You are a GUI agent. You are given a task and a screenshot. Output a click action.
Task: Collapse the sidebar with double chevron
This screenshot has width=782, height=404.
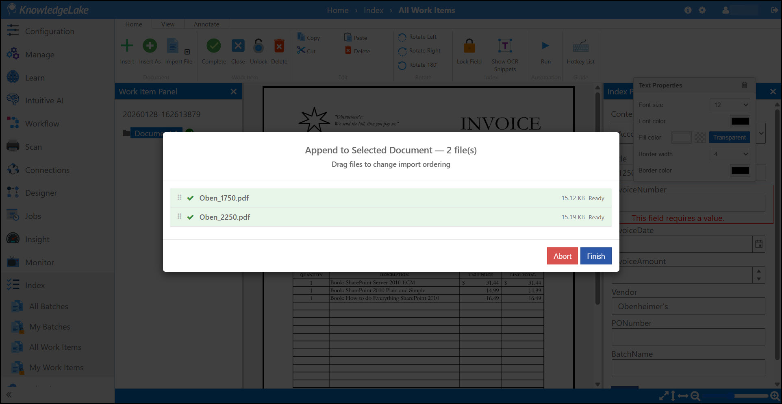tap(9, 395)
